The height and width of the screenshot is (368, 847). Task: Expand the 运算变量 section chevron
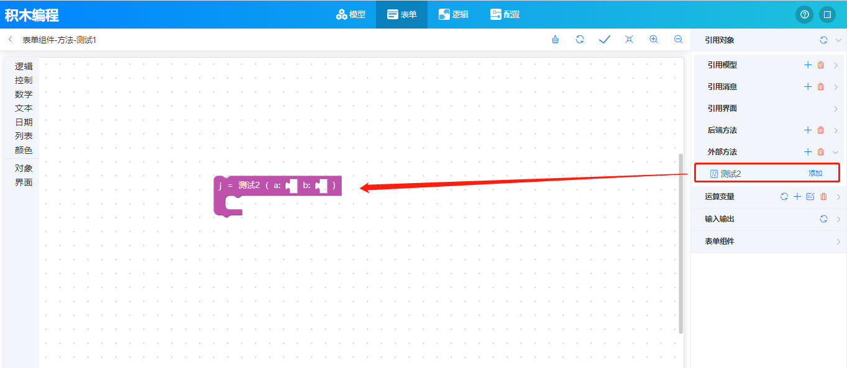pos(838,197)
